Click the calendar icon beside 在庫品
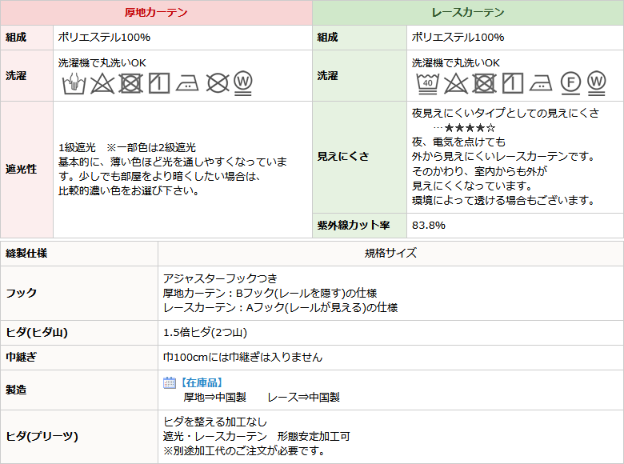This screenshot has width=624, height=464. pos(169,383)
